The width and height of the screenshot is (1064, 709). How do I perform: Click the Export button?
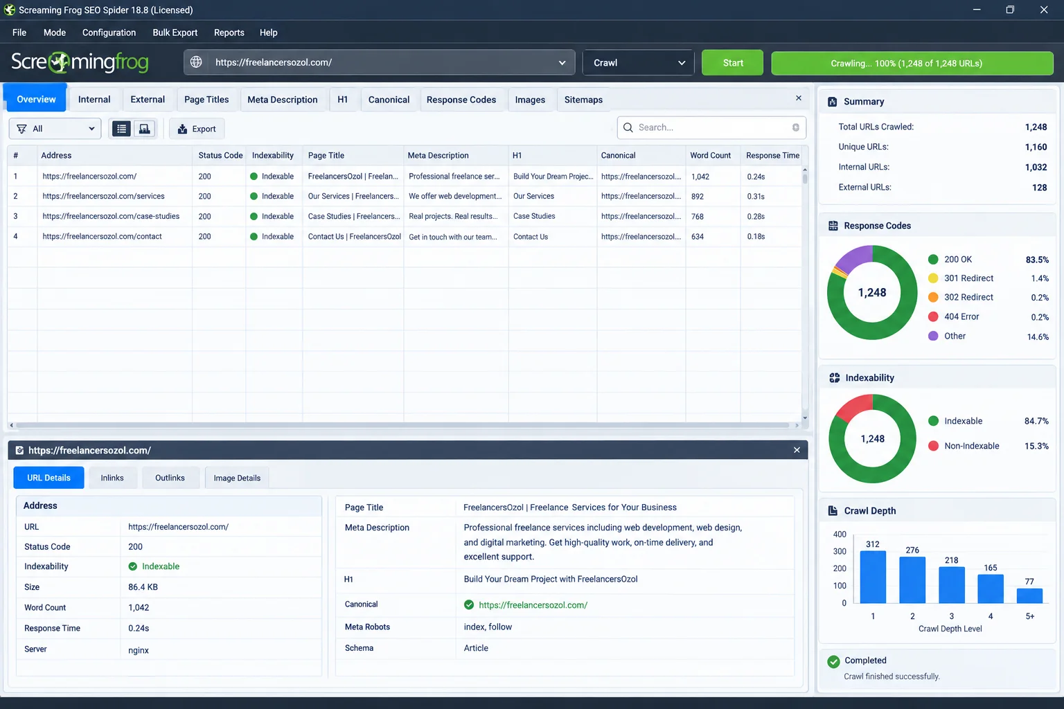click(197, 129)
